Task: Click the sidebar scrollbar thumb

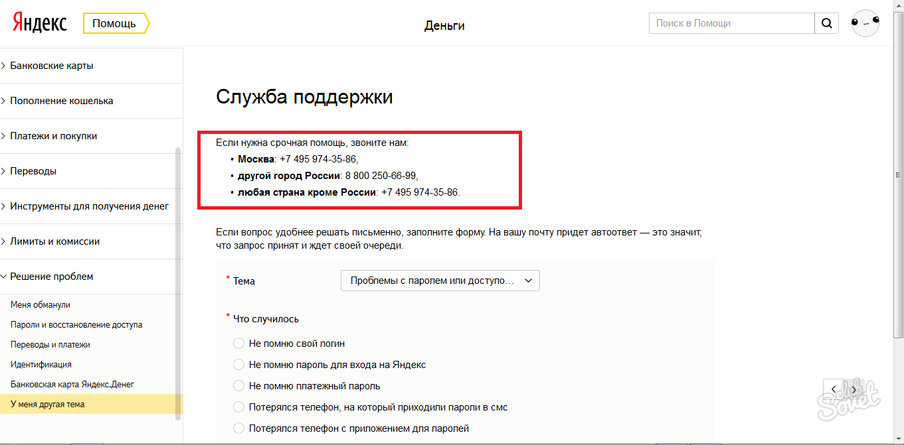Action: [x=177, y=284]
